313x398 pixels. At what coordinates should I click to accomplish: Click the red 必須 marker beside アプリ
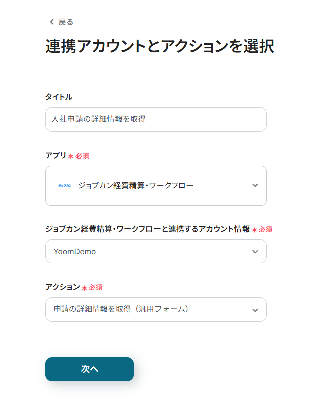(x=82, y=156)
